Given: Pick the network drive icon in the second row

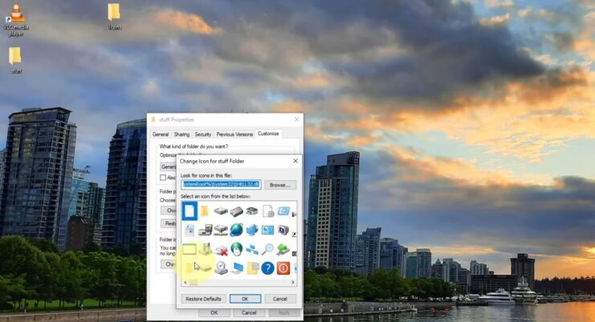Looking at the screenshot, I should point(221,230).
